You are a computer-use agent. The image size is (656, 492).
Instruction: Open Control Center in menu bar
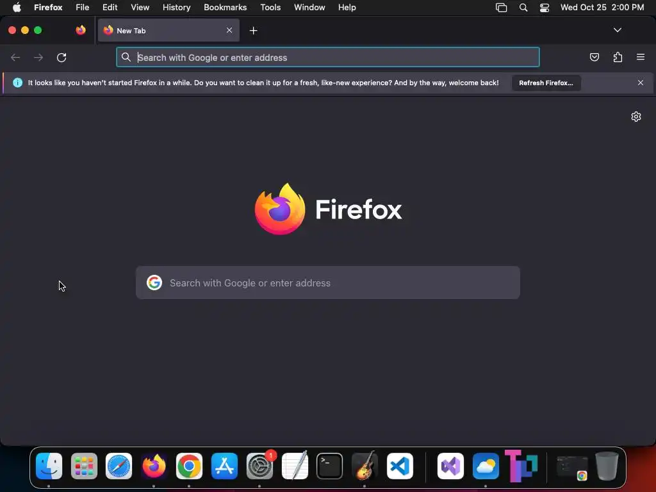(x=545, y=8)
